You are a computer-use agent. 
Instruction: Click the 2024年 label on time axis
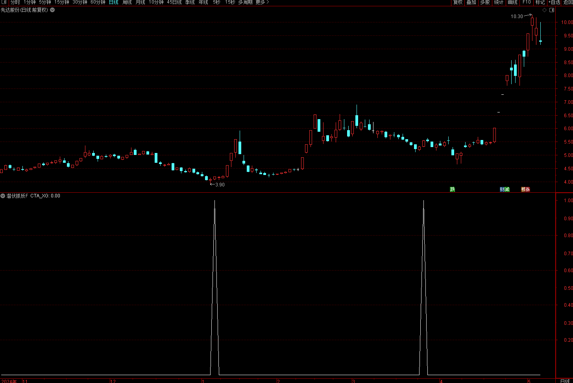coord(10,381)
